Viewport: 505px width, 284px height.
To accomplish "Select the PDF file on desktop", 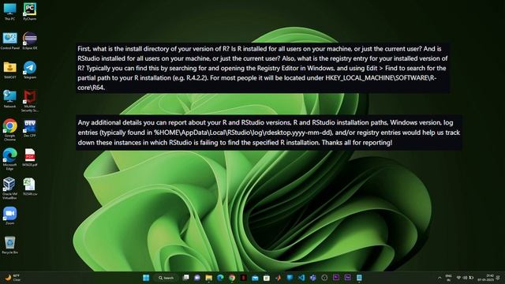I will pyautogui.click(x=30, y=158).
